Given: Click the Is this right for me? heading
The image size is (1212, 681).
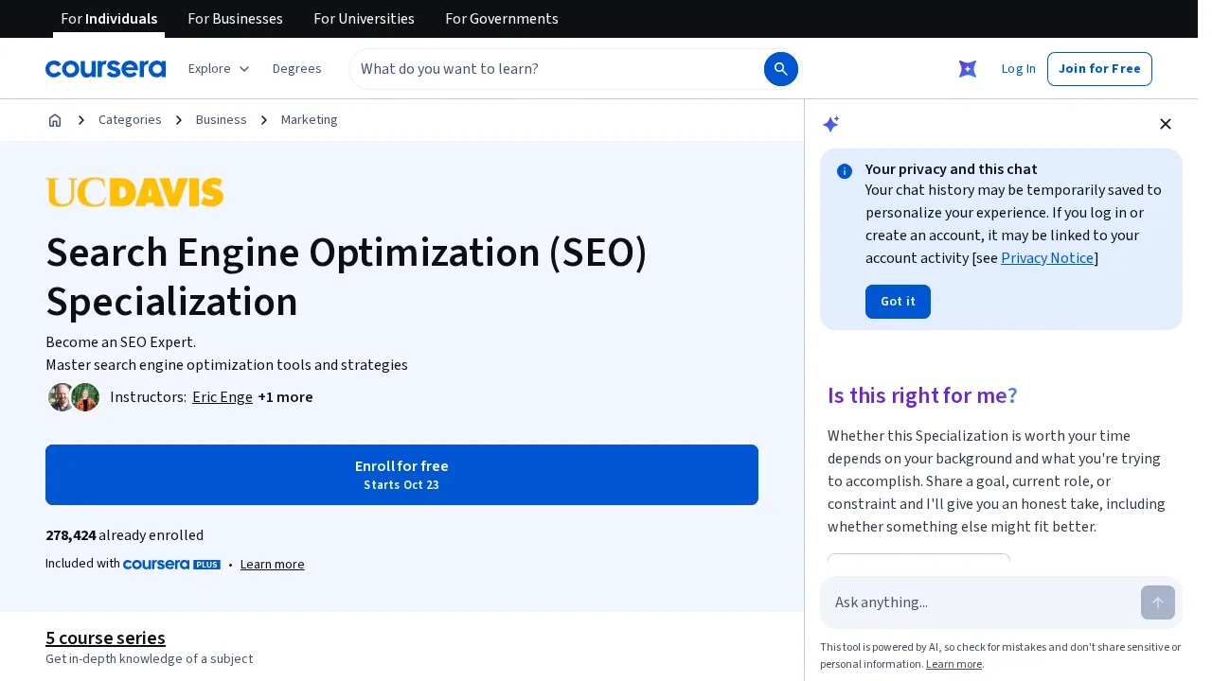Looking at the screenshot, I should pos(922,395).
